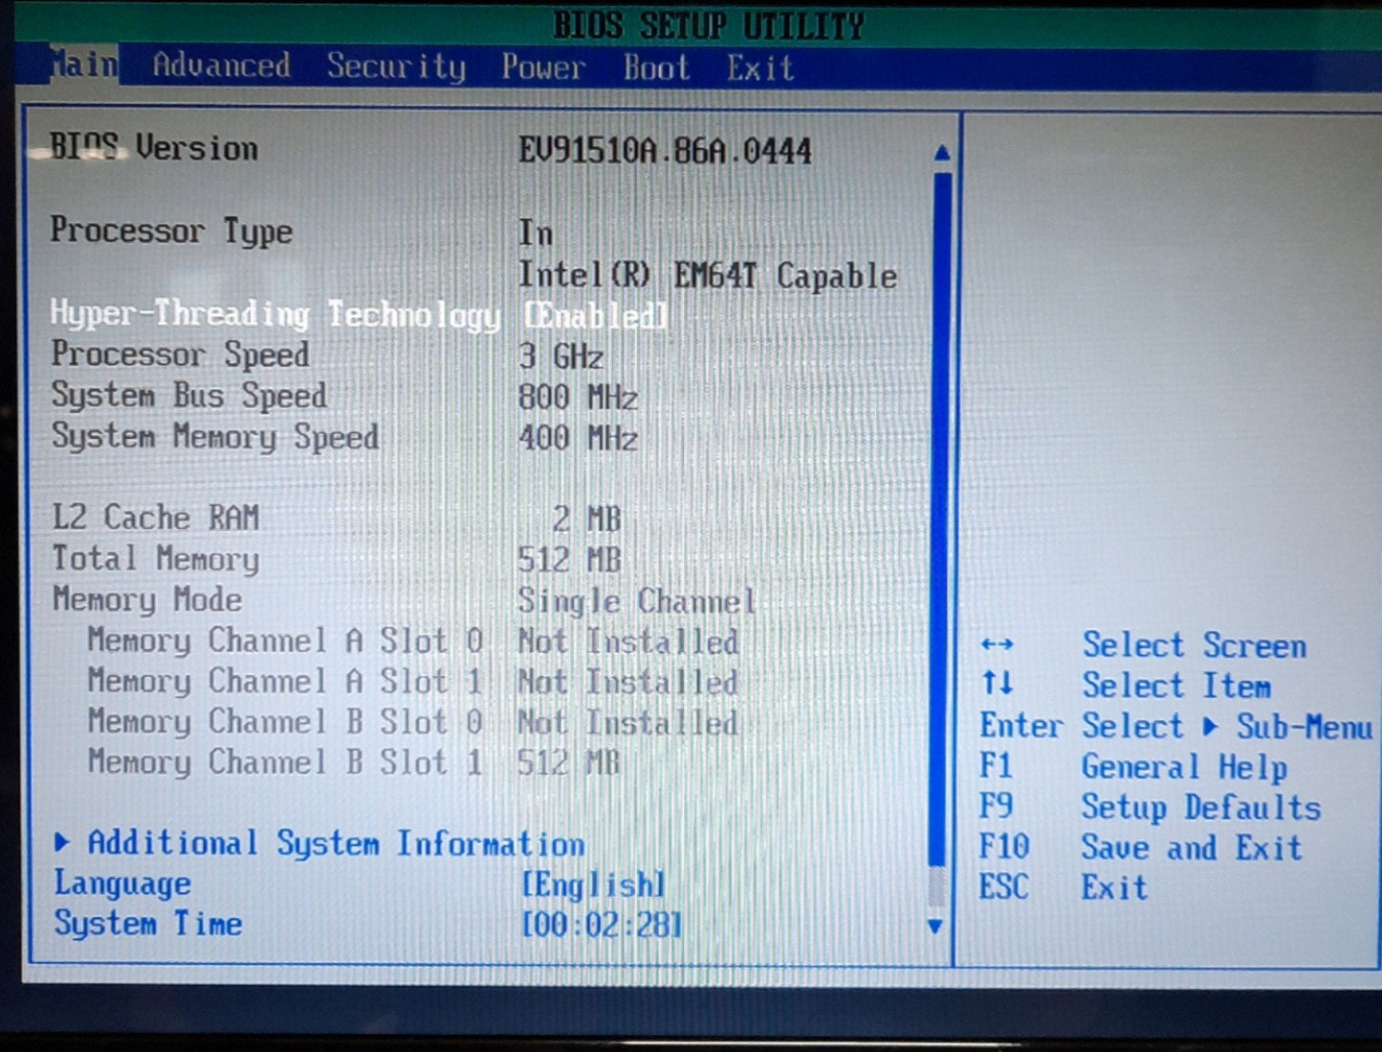
Task: Open the Security tab
Action: (x=395, y=65)
